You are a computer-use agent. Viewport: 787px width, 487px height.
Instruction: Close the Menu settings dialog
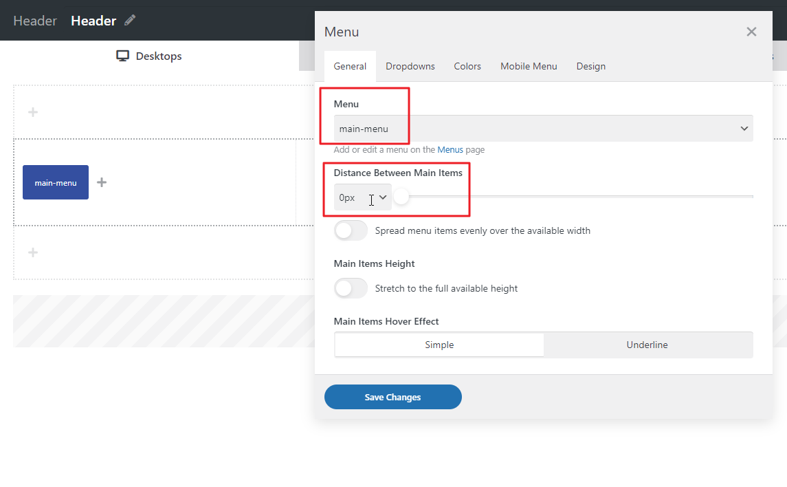tap(751, 32)
